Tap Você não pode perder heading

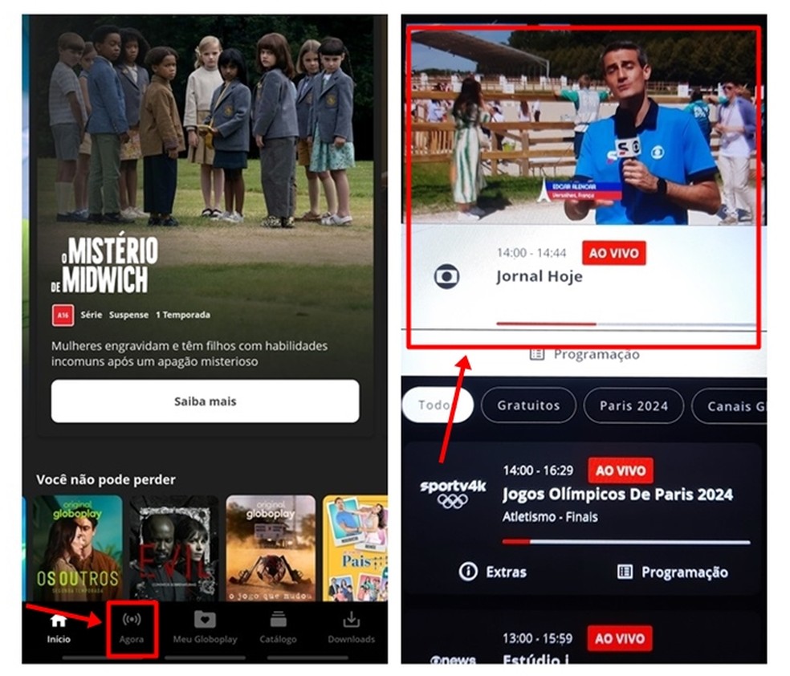(106, 479)
